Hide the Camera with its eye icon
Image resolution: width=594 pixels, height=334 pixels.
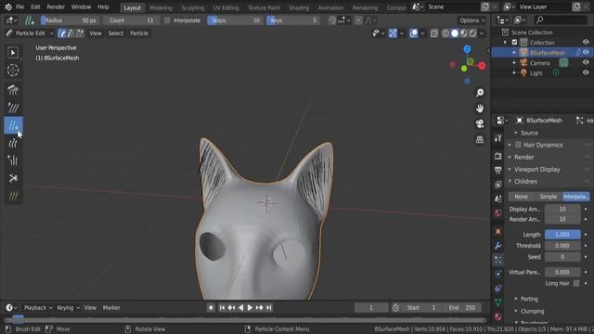pyautogui.click(x=586, y=62)
